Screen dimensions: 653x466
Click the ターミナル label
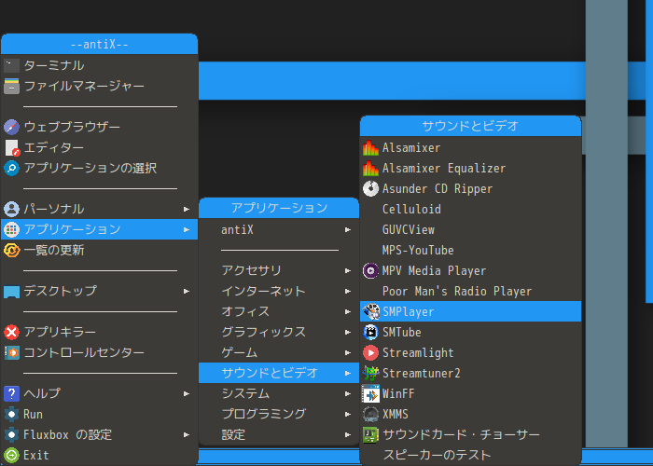point(54,65)
